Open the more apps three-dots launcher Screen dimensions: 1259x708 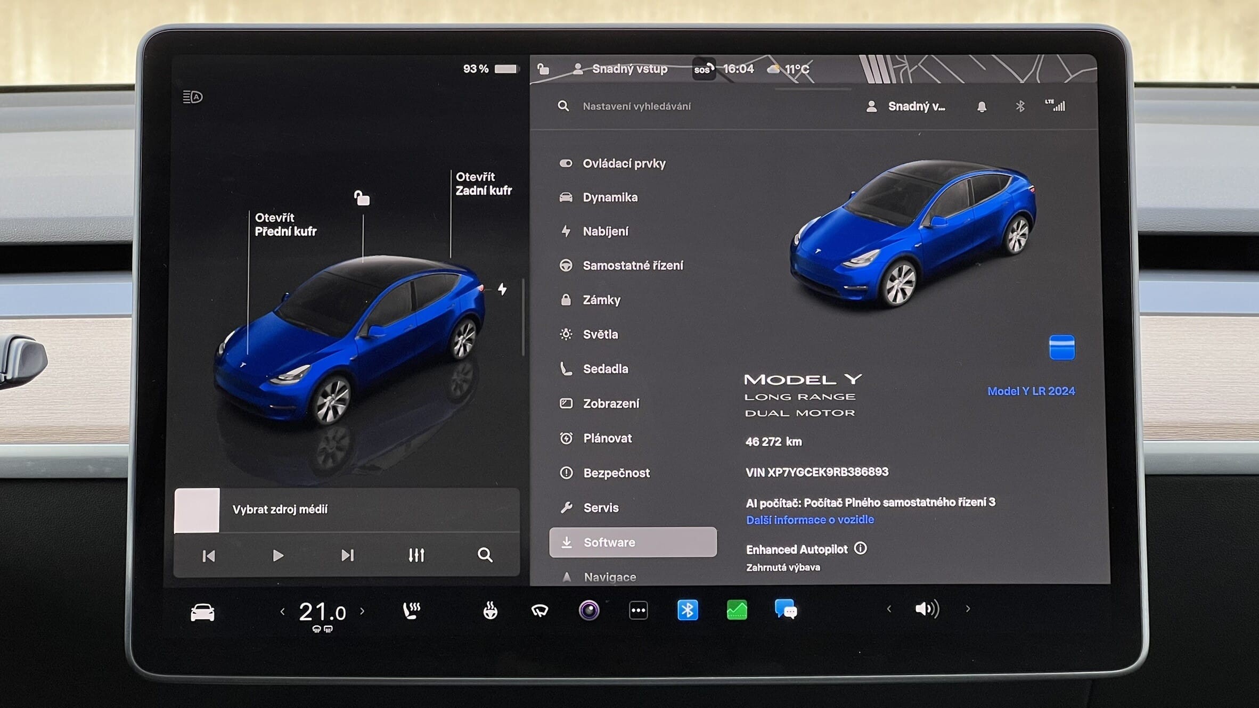pyautogui.click(x=638, y=610)
